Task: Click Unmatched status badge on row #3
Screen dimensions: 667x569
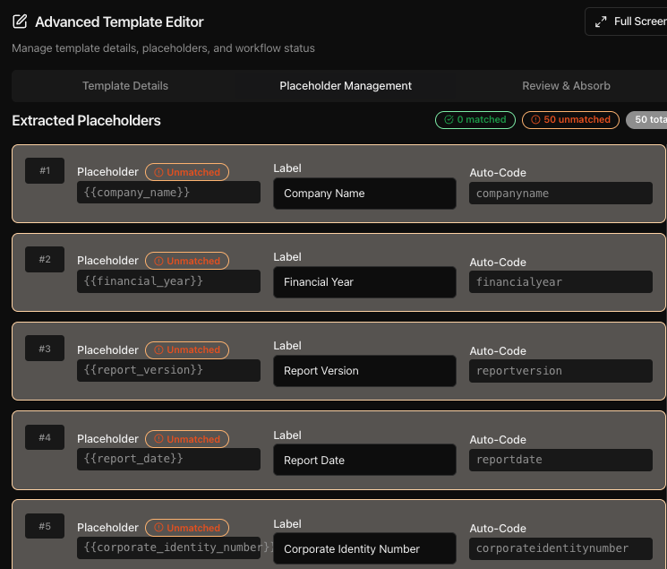Action: pyautogui.click(x=186, y=349)
